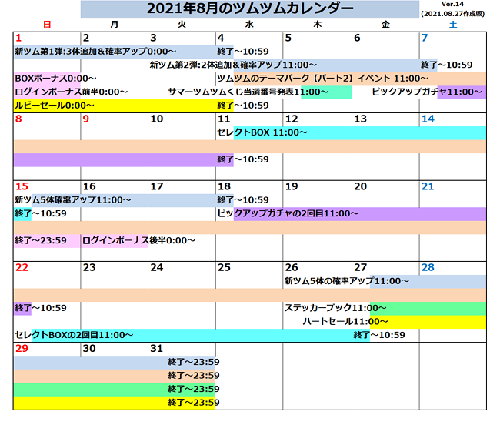Select the date number 13
The width and height of the screenshot is (500, 422).
pyautogui.click(x=359, y=119)
